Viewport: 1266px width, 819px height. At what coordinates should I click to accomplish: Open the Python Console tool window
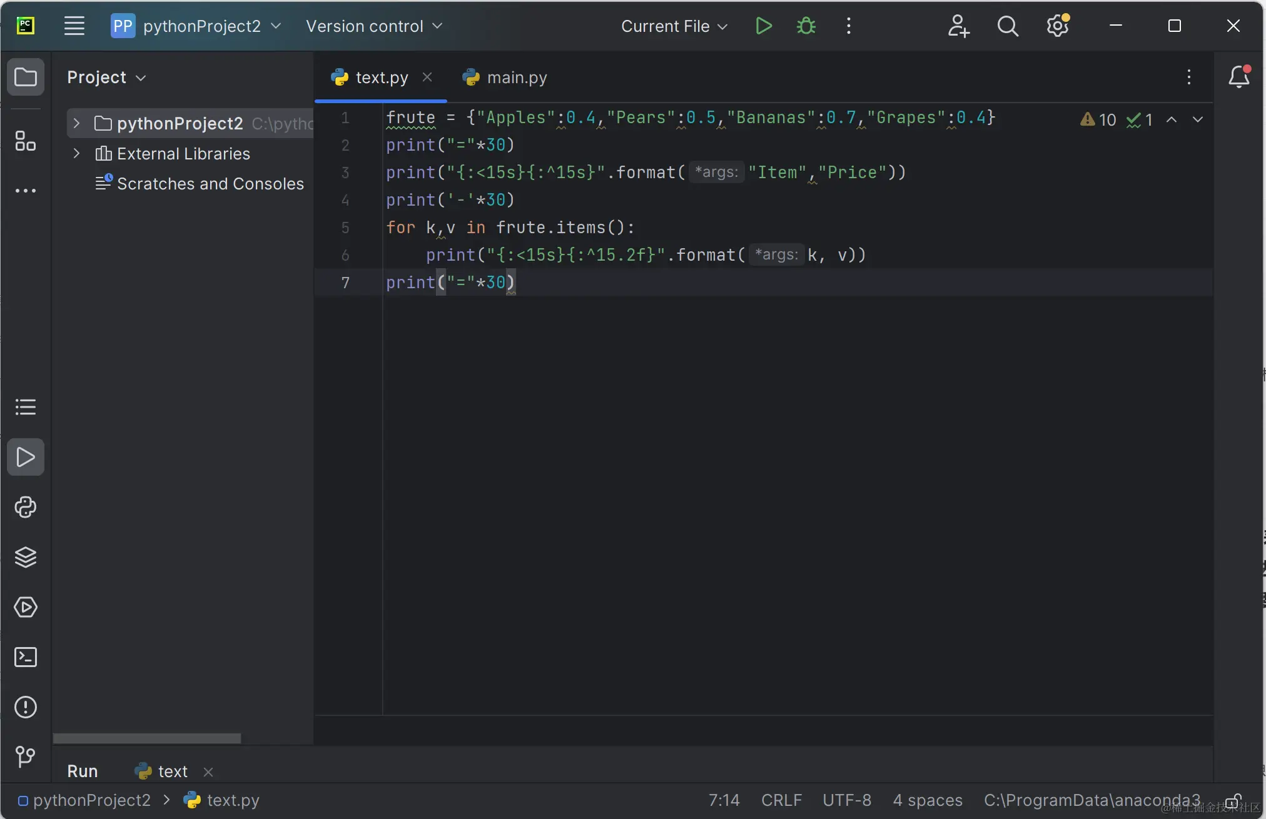26,507
